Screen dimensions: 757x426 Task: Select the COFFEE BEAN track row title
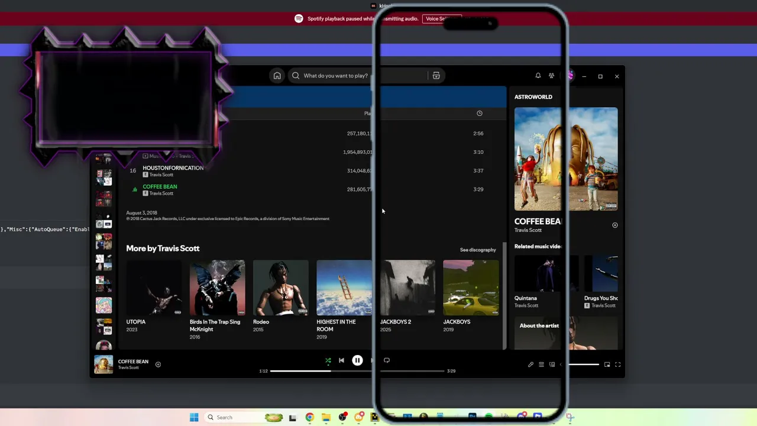pos(160,187)
